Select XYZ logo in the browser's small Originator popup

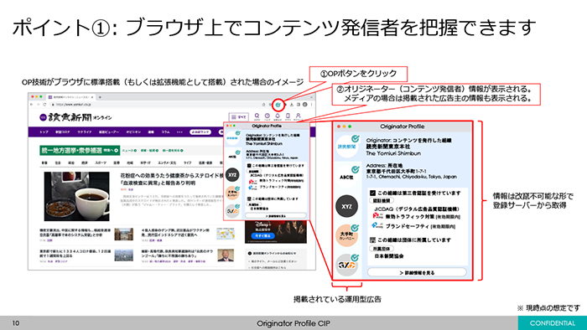click(x=232, y=175)
